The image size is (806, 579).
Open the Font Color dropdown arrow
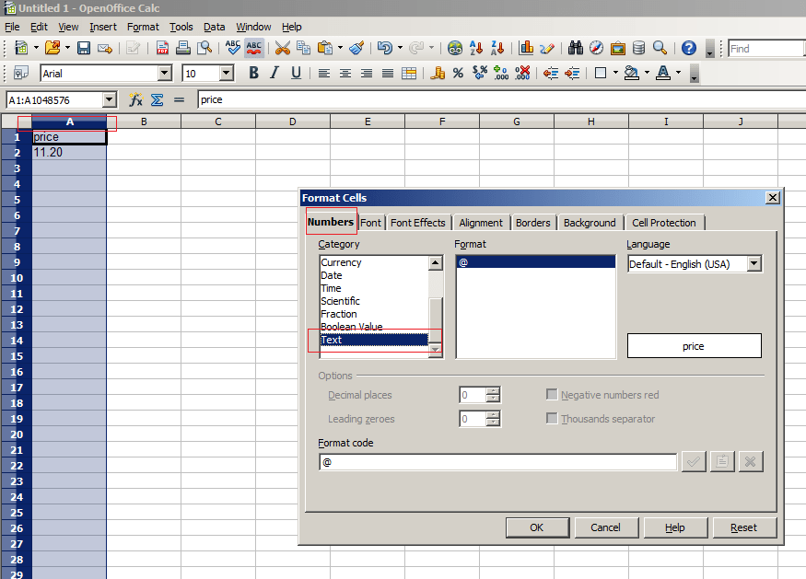(x=679, y=73)
